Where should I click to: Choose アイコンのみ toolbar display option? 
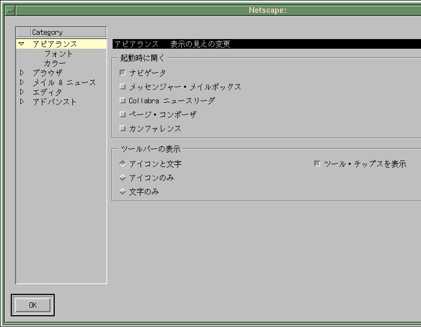click(123, 178)
